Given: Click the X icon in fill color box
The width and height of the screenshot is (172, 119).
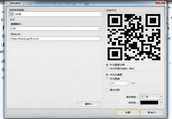Looking at the screenshot, I should pyautogui.click(x=142, y=97).
